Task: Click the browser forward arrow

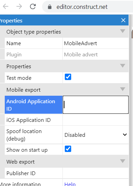Action: click(x=19, y=6)
